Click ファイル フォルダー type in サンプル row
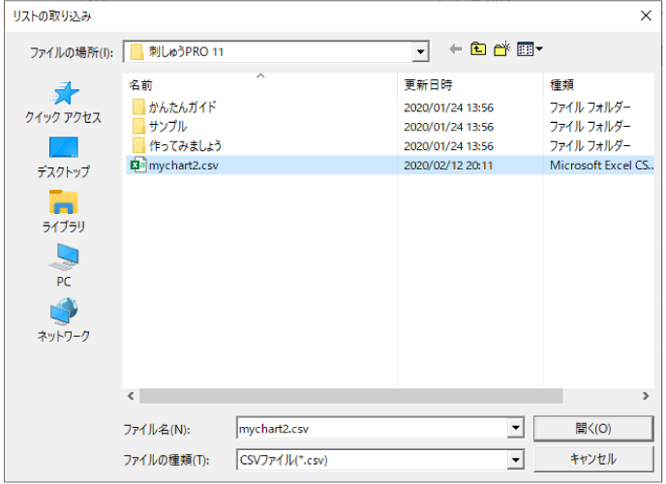The height and width of the screenshot is (484, 666). point(590,127)
